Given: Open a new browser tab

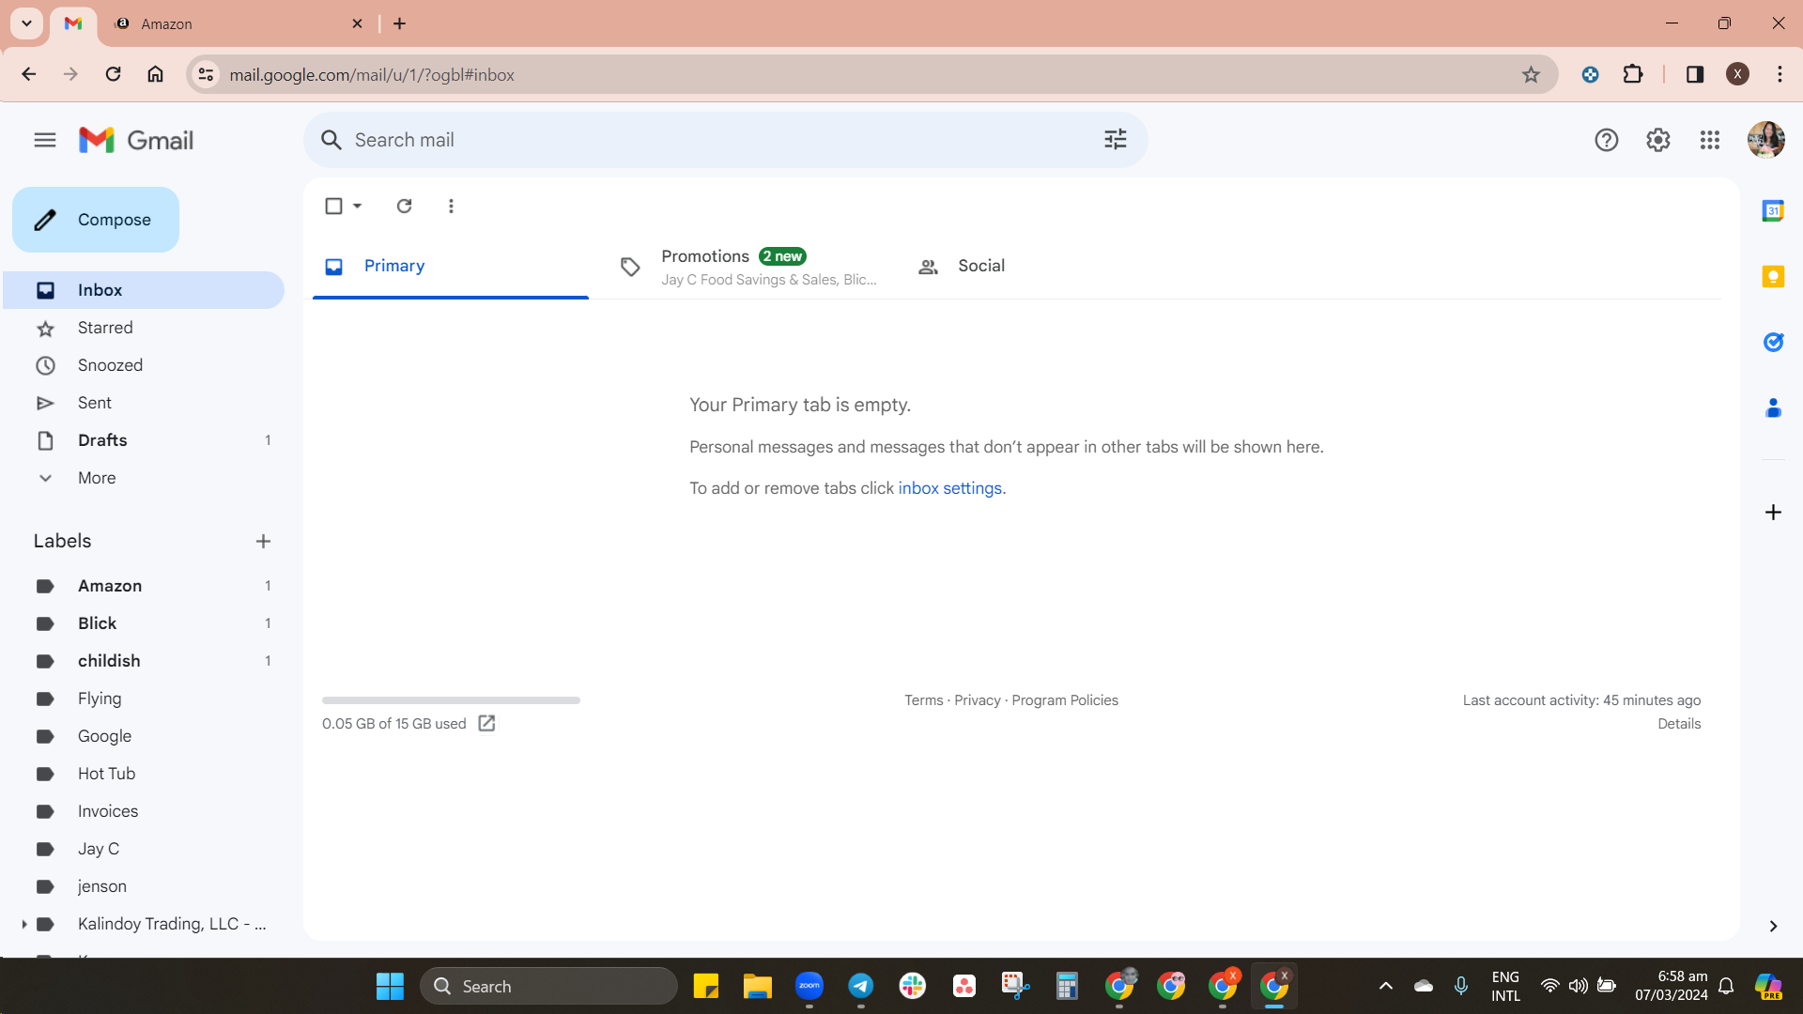Looking at the screenshot, I should pyautogui.click(x=399, y=23).
